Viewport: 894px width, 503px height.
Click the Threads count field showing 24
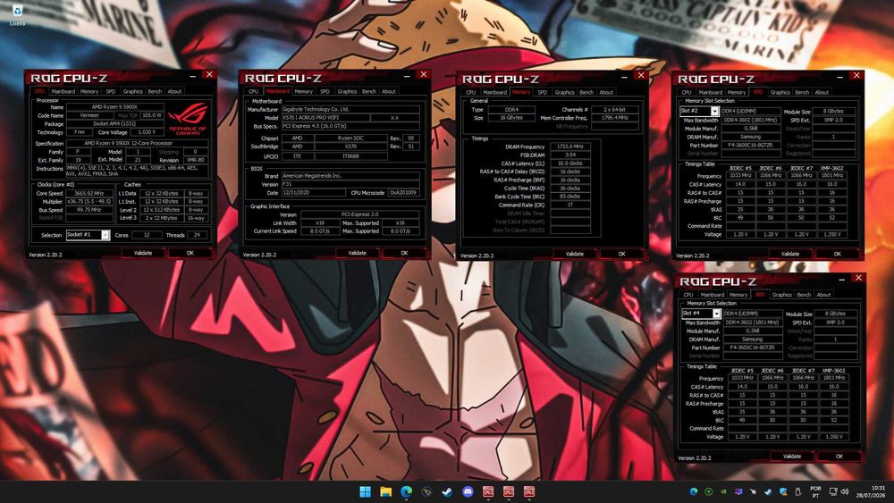197,235
